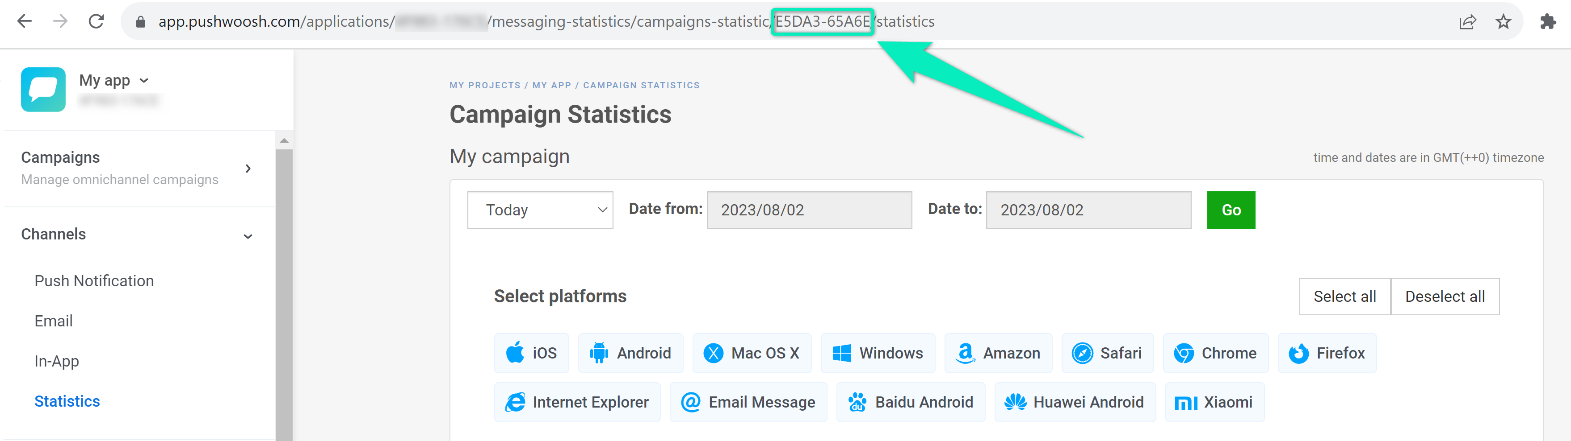
Task: Open Push Notification in the sidebar
Action: (94, 280)
